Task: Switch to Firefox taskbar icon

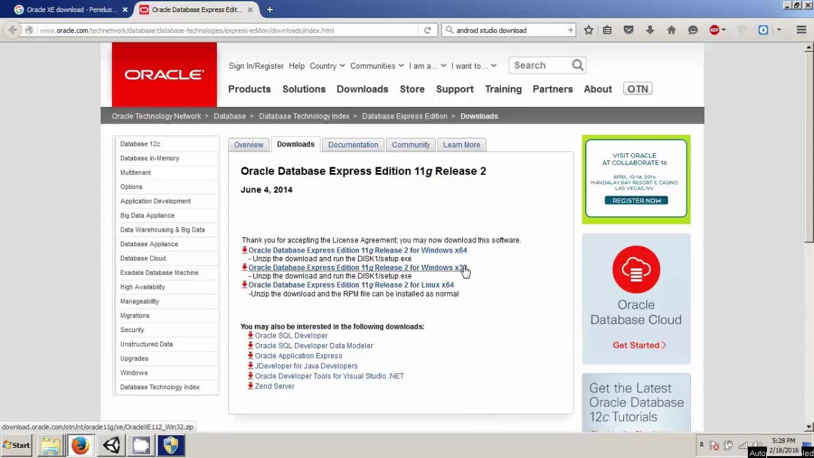Action: pos(80,445)
